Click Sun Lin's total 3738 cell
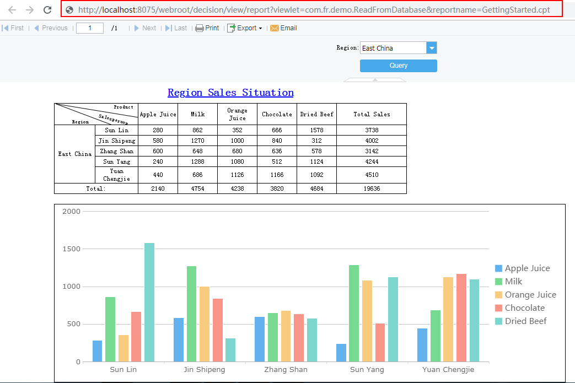Viewport: 575px width, 383px height. [x=372, y=130]
